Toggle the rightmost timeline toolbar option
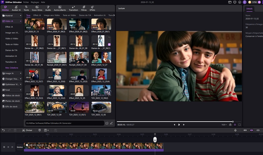 tap(258, 130)
